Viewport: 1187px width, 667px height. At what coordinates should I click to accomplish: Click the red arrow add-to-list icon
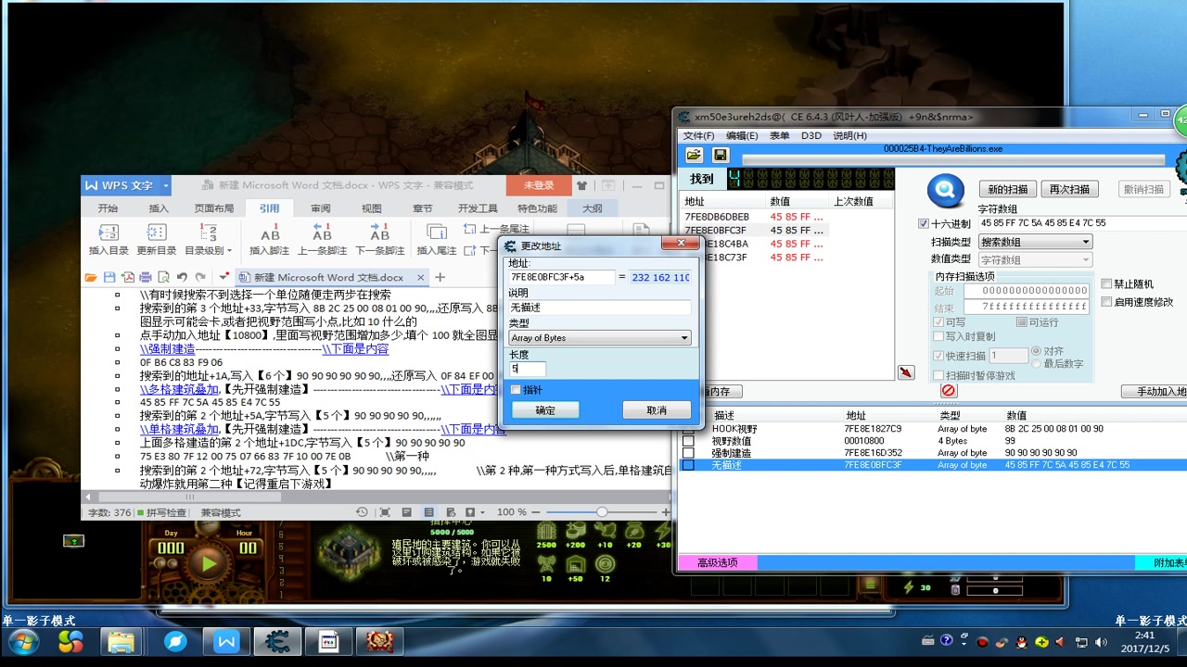coord(906,372)
